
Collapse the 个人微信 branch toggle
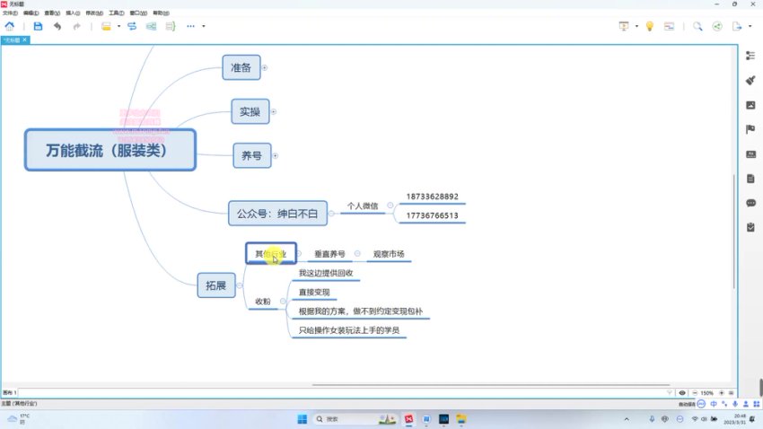390,206
